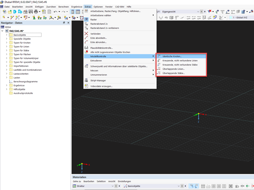The image size is (254, 190).
Task: Click the delete table row X icon
Action: 231,186
